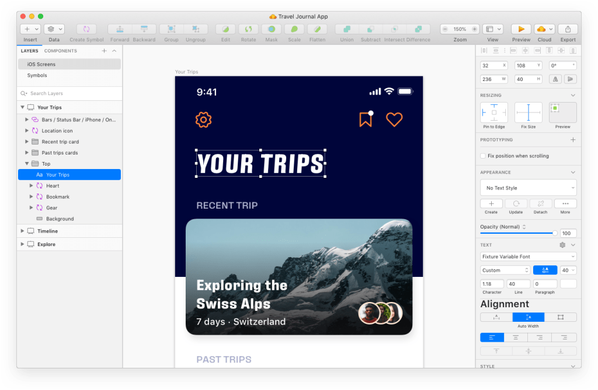Image resolution: width=598 pixels, height=390 pixels.
Task: Click the text options gear icon
Action: (x=562, y=245)
